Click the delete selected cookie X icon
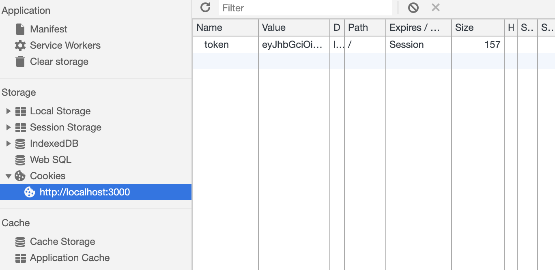The image size is (555, 270). click(436, 7)
